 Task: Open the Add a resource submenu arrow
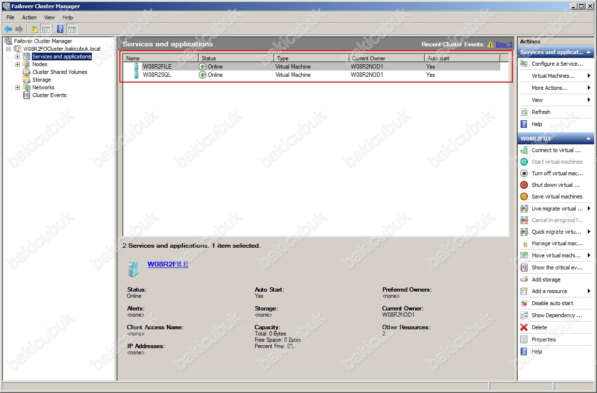tap(589, 291)
